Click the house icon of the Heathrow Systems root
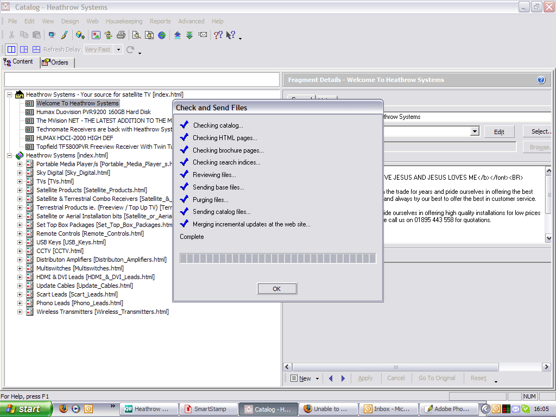This screenshot has width=556, height=417. tap(20, 94)
